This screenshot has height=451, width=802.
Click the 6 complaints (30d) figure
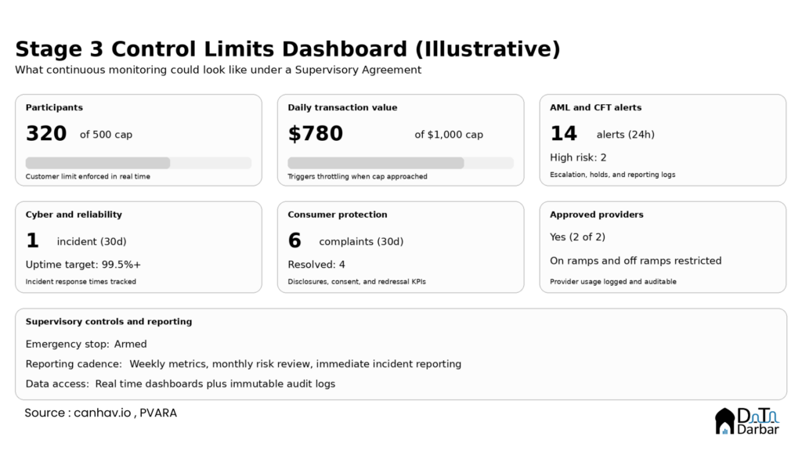tap(294, 241)
